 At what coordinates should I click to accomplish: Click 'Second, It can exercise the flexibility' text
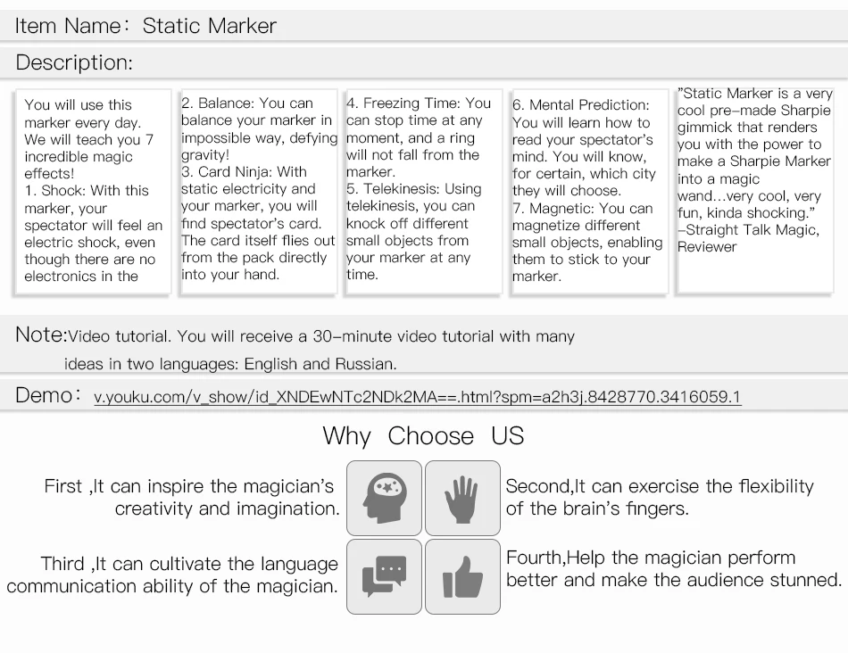point(660,486)
